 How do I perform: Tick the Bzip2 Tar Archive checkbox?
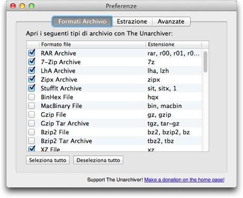coord(32,141)
